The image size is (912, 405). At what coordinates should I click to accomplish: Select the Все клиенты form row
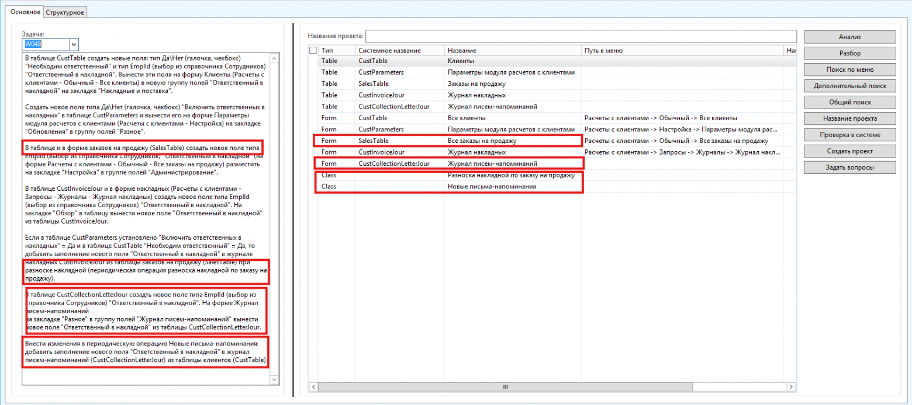tap(552, 118)
